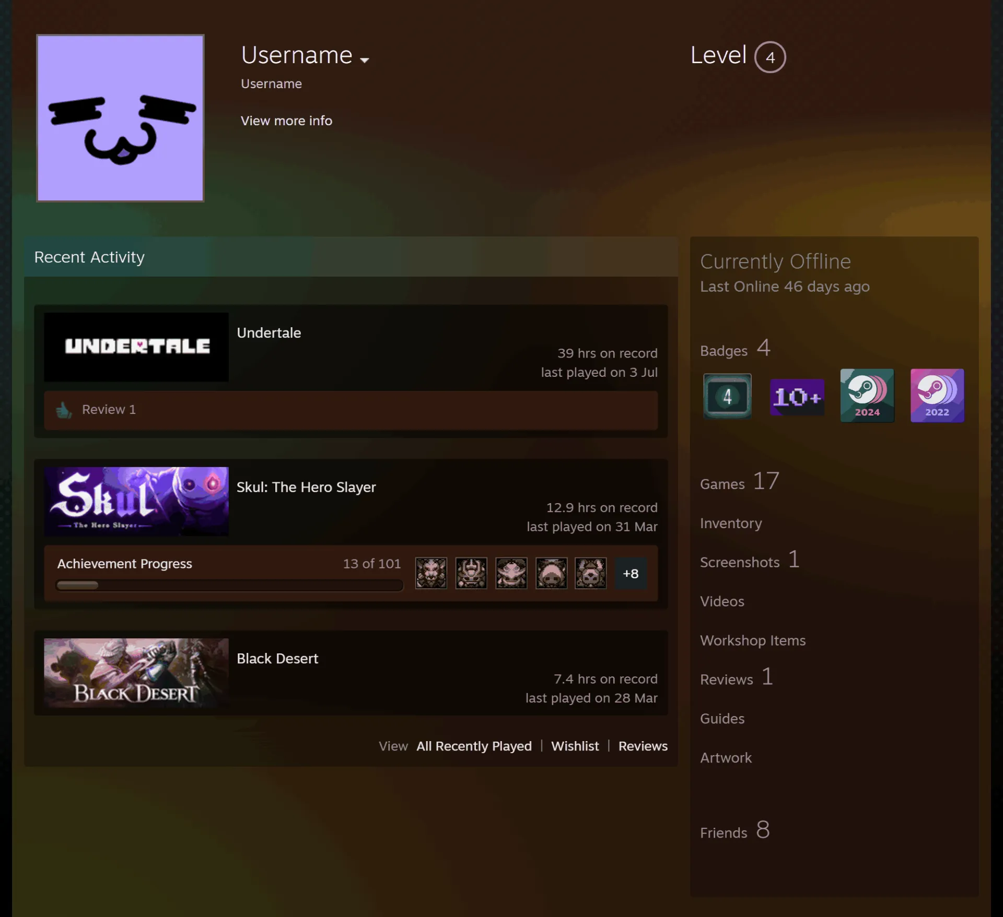Open the Artwork section

click(726, 758)
